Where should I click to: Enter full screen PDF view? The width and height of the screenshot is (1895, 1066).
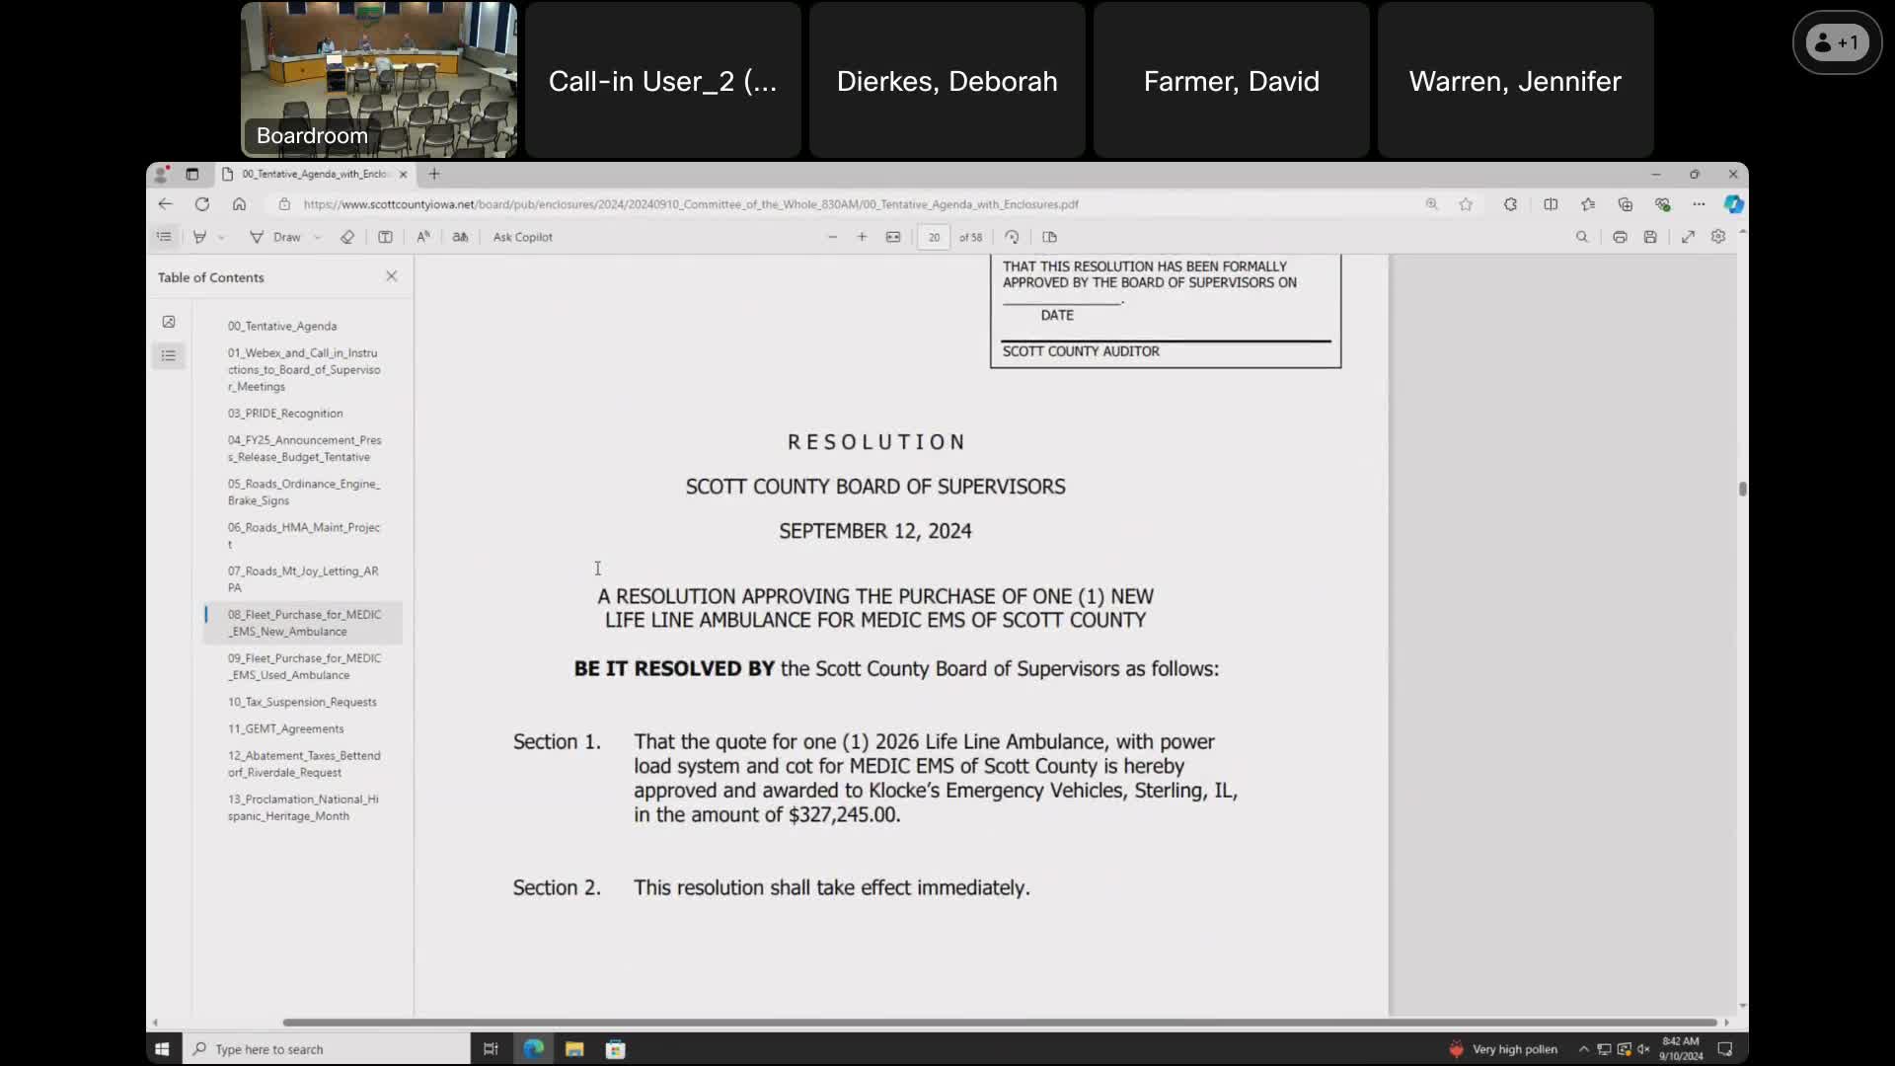(x=1689, y=237)
